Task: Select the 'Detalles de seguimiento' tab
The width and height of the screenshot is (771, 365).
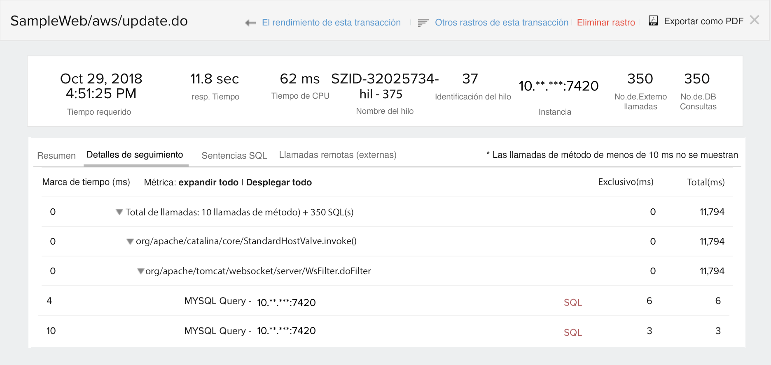Action: click(x=135, y=155)
